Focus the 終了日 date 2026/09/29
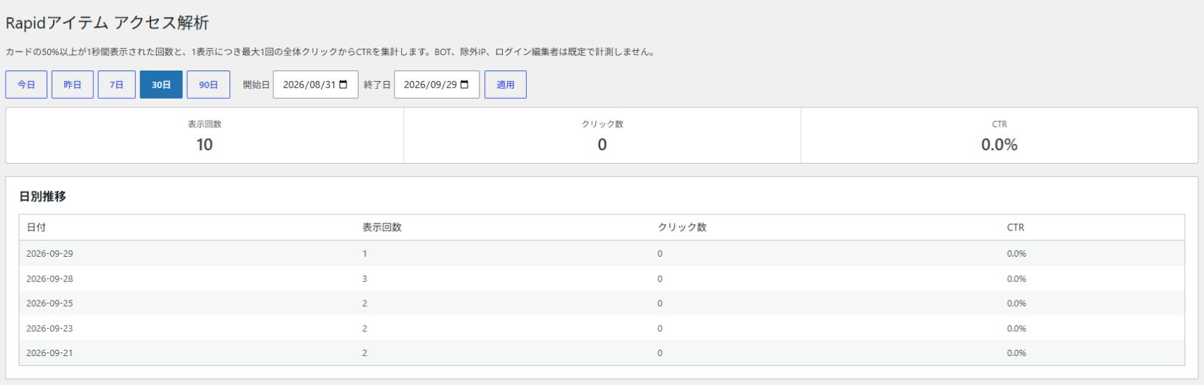 coord(436,85)
